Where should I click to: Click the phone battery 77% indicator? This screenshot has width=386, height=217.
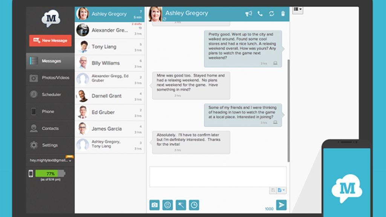(x=50, y=174)
